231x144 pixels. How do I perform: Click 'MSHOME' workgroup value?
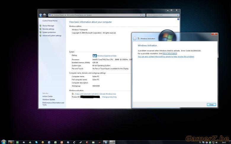pos(96,86)
